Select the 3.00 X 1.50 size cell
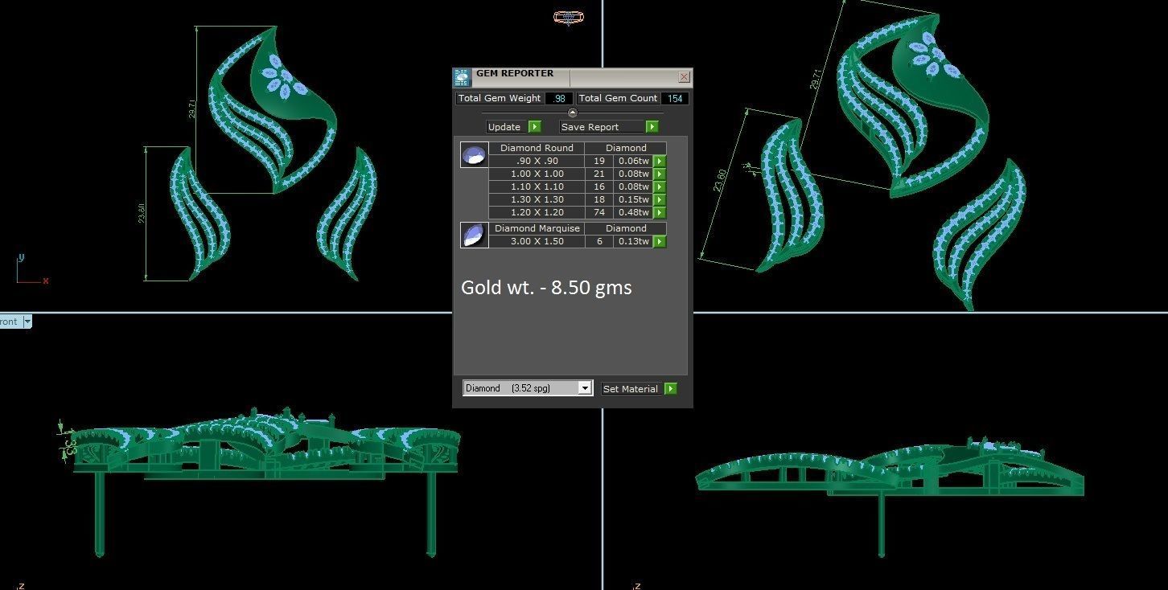 tap(537, 241)
